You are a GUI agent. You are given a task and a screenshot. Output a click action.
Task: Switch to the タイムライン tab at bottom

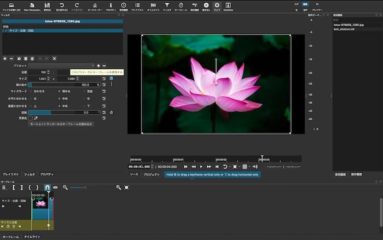[31, 237]
